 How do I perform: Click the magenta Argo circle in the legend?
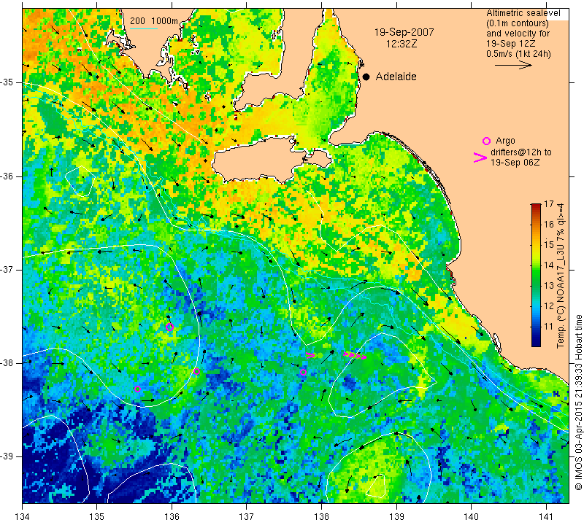tap(486, 141)
